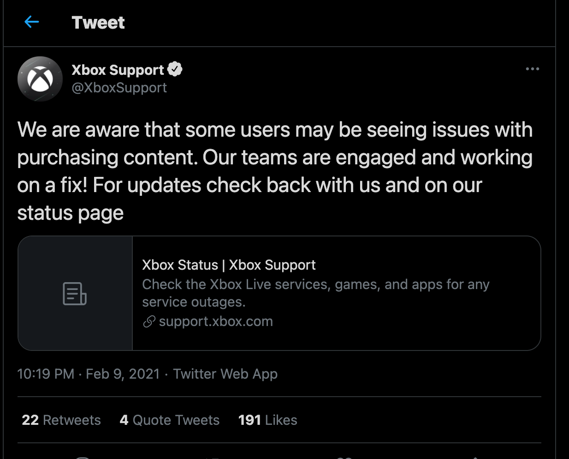This screenshot has height=459, width=569.
Task: Click the support.xbox.com domain text
Action: (x=216, y=321)
